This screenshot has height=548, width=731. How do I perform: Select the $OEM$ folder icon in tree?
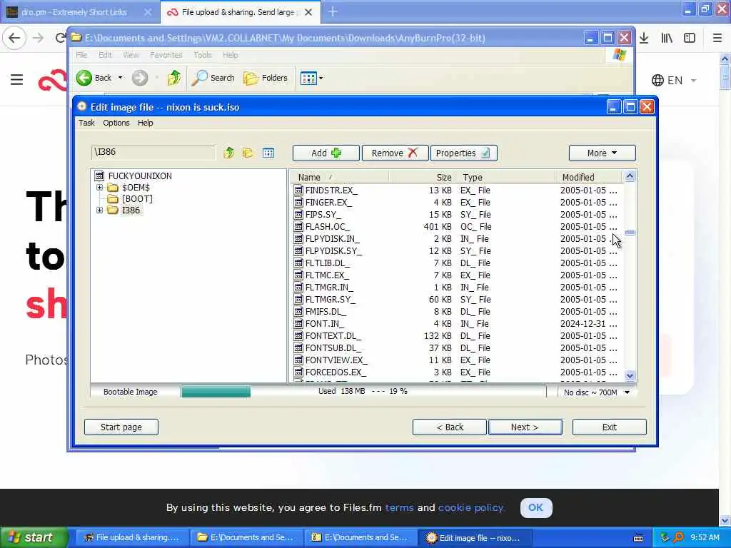tap(113, 188)
